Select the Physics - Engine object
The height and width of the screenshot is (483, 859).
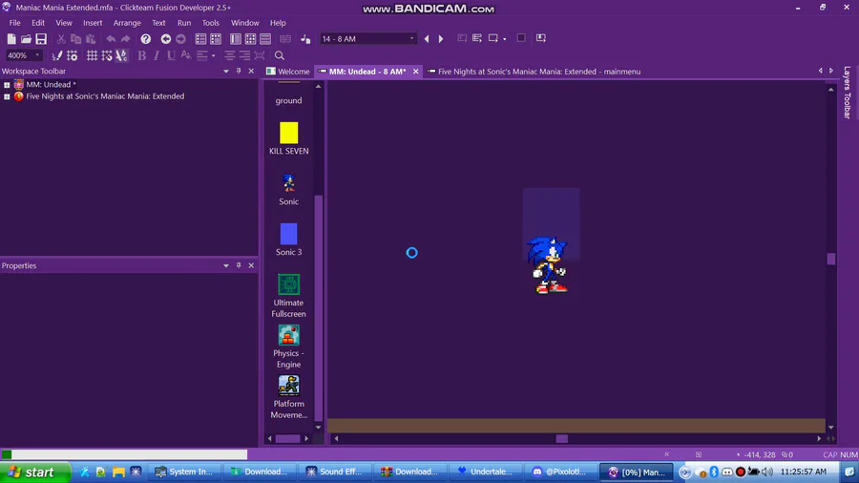pyautogui.click(x=288, y=335)
